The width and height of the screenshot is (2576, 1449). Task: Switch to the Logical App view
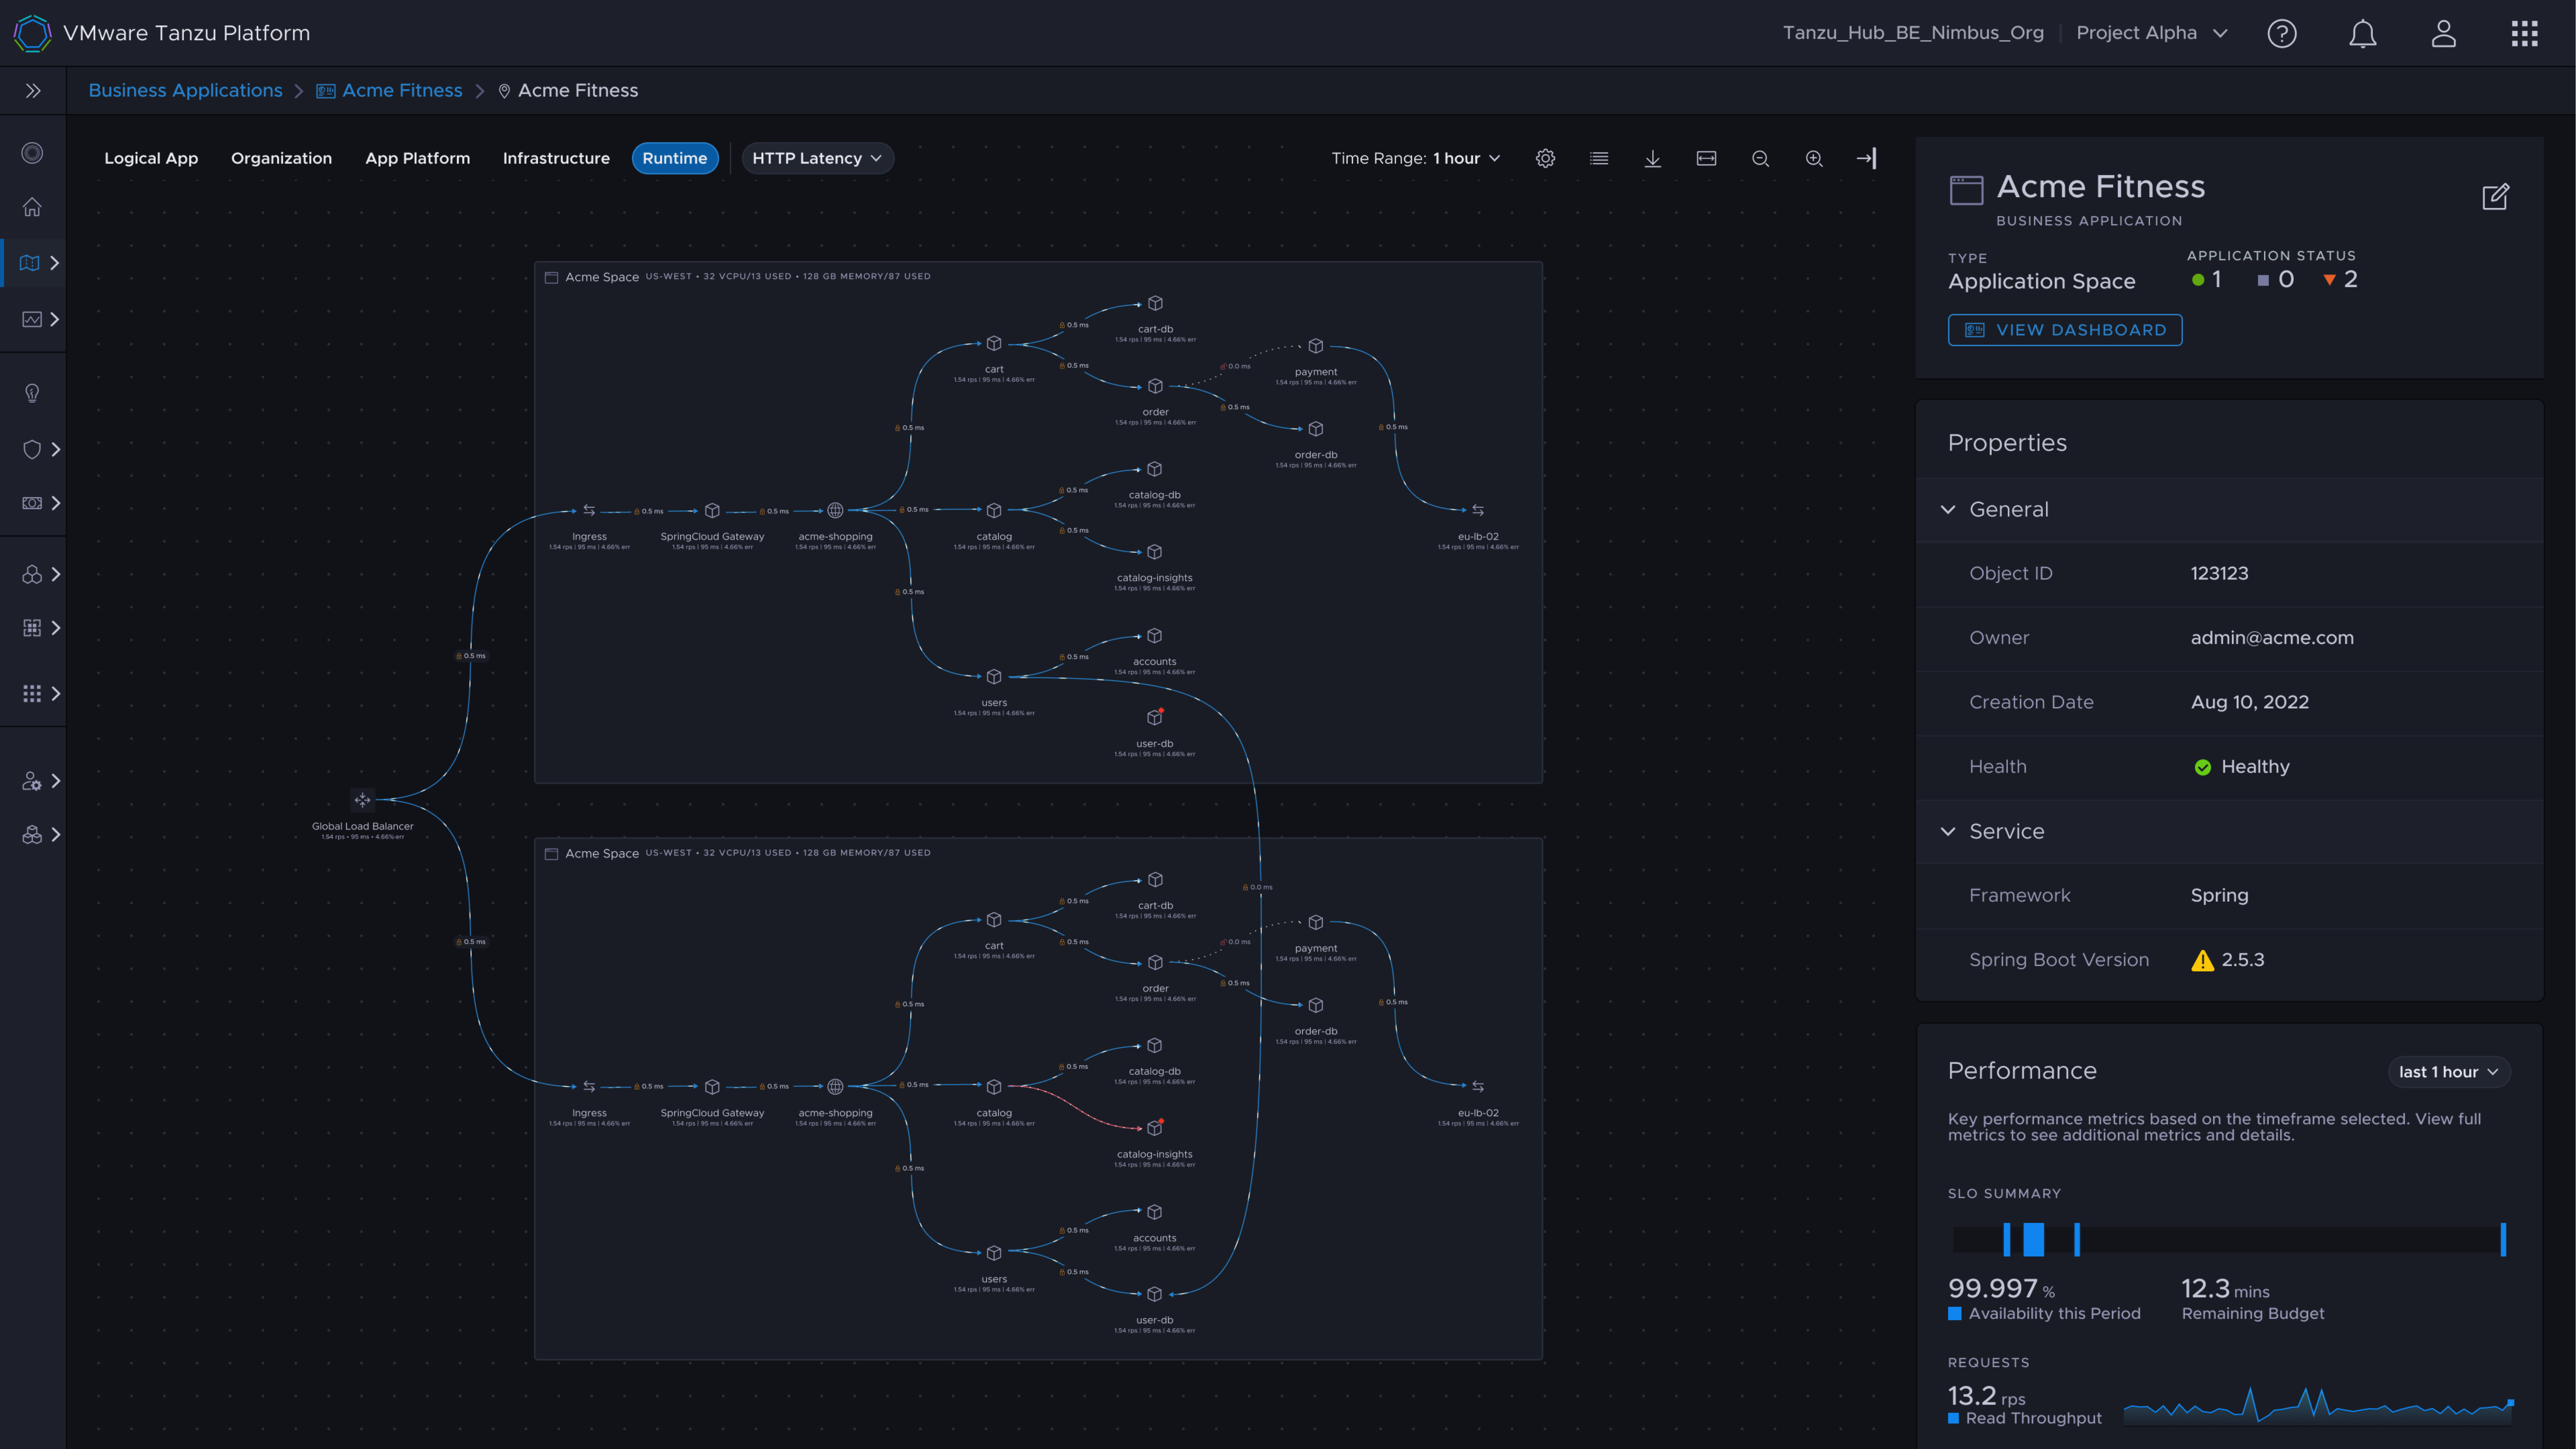pyautogui.click(x=151, y=158)
